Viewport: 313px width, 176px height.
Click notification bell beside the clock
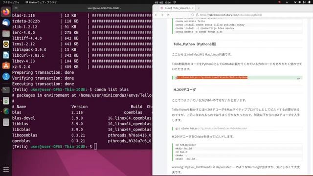(175, 2)
